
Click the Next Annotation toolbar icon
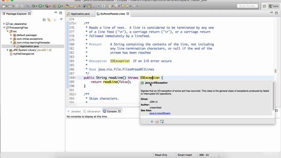(109, 6)
